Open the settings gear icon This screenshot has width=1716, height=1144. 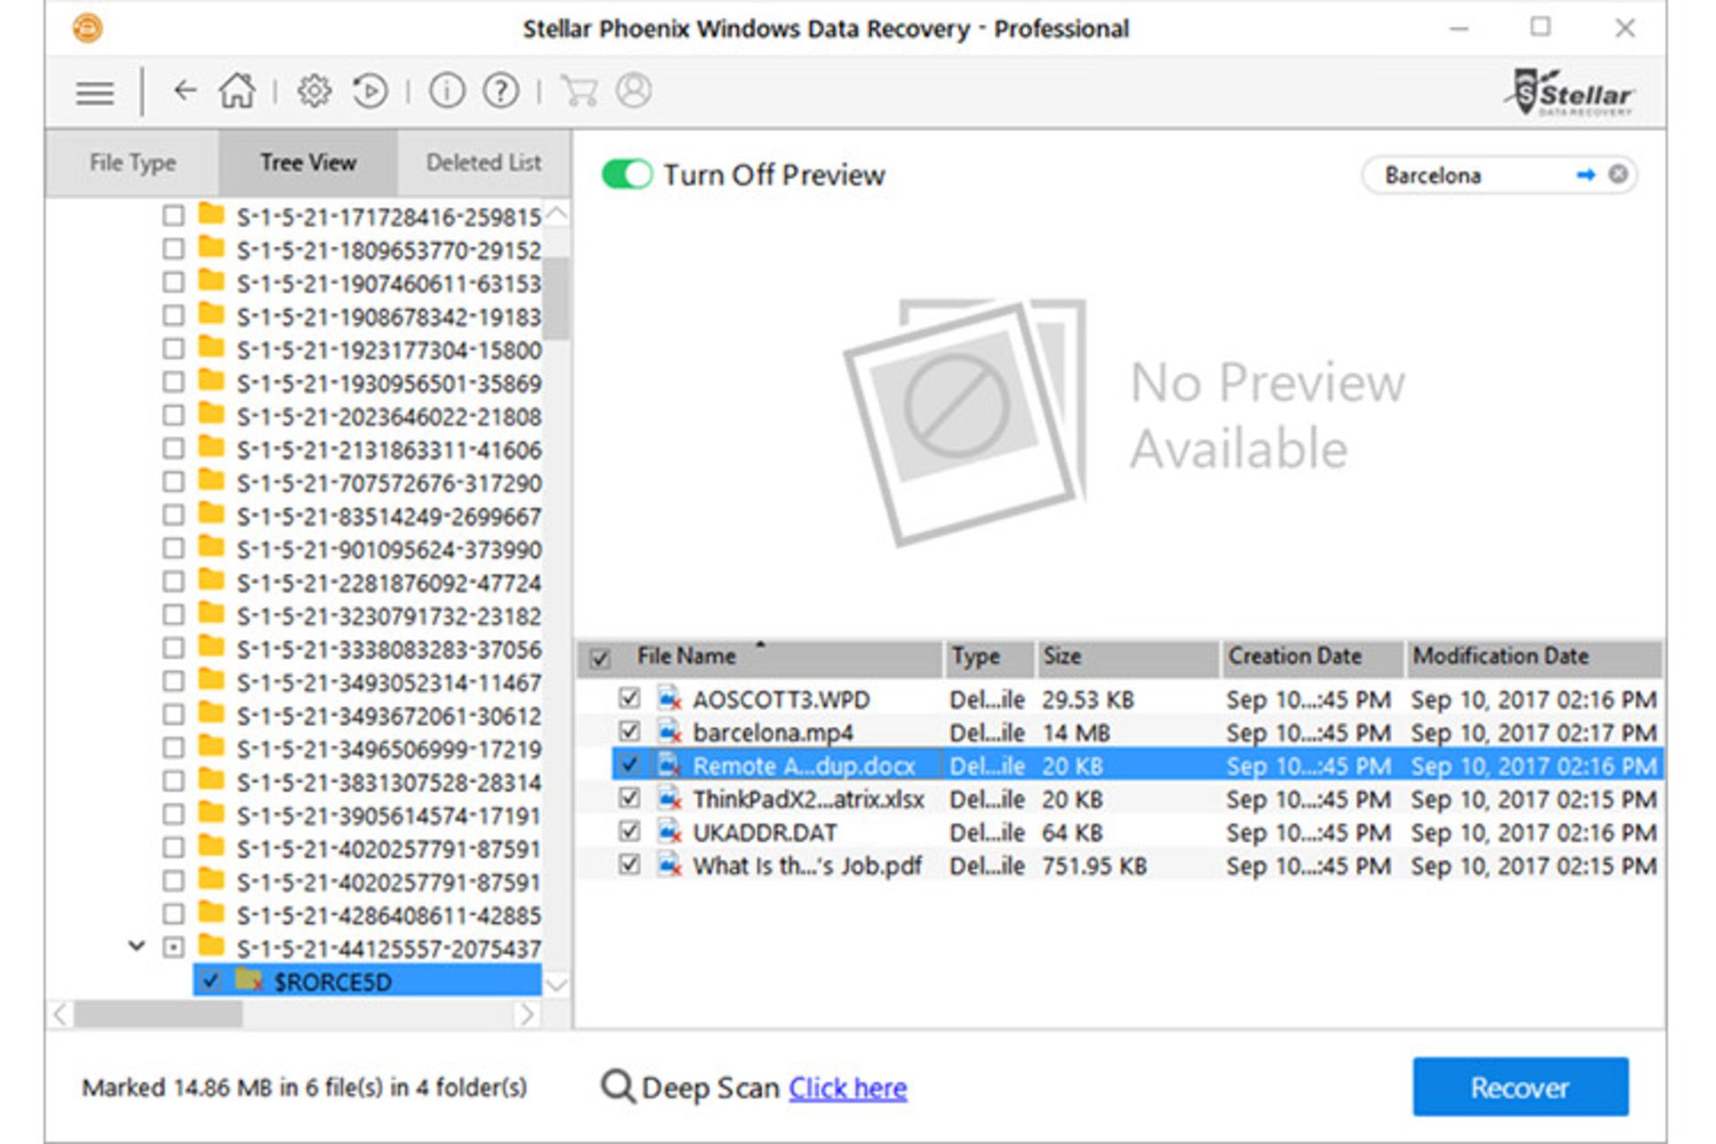314,91
